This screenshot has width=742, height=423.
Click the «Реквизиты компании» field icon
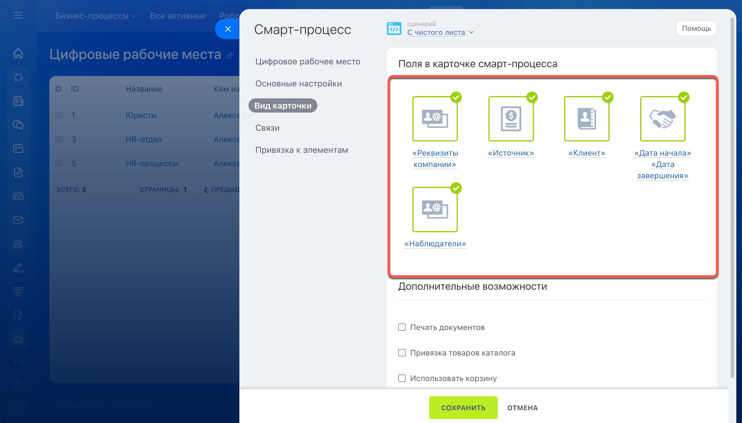point(435,119)
